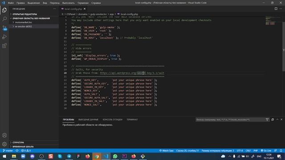Click the editor minimap preview
Screen dimensions: 285x160
(273, 21)
